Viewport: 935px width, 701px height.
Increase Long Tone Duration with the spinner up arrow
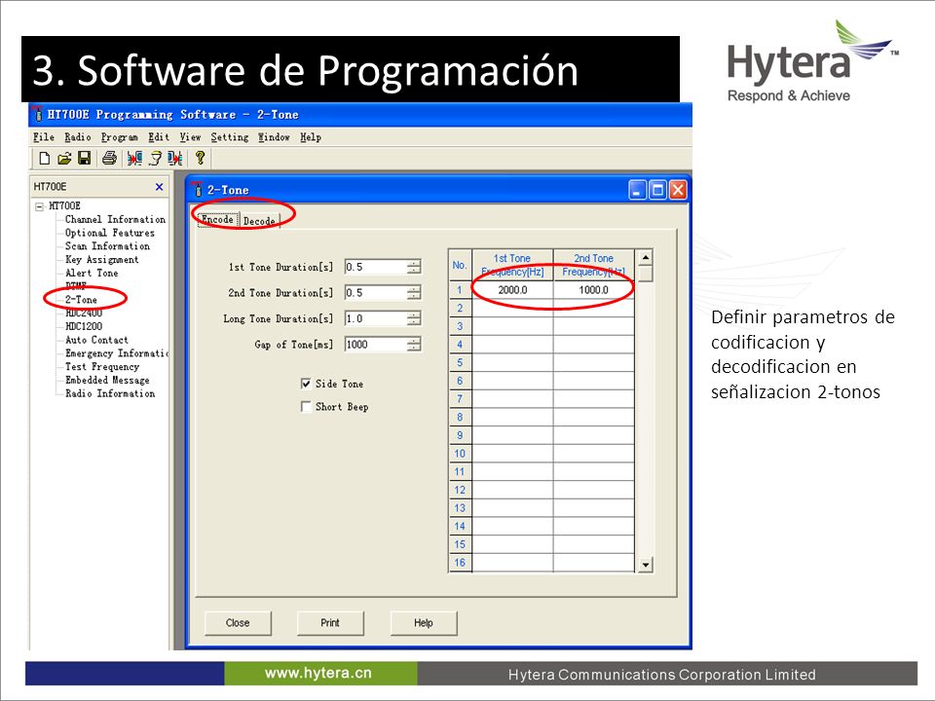click(414, 314)
